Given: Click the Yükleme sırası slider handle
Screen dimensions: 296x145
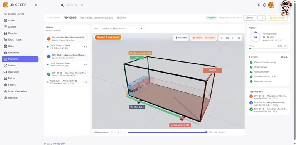Looking at the screenshot, I should 206,132.
